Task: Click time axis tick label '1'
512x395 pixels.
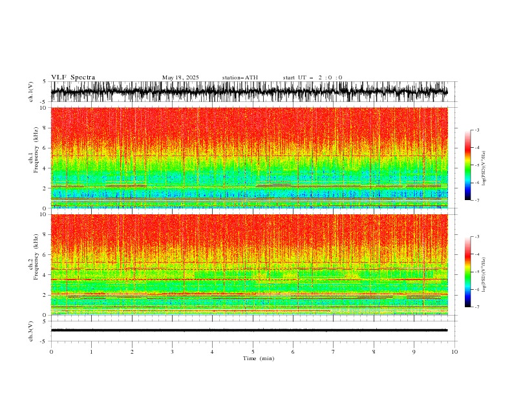Action: 91,352
